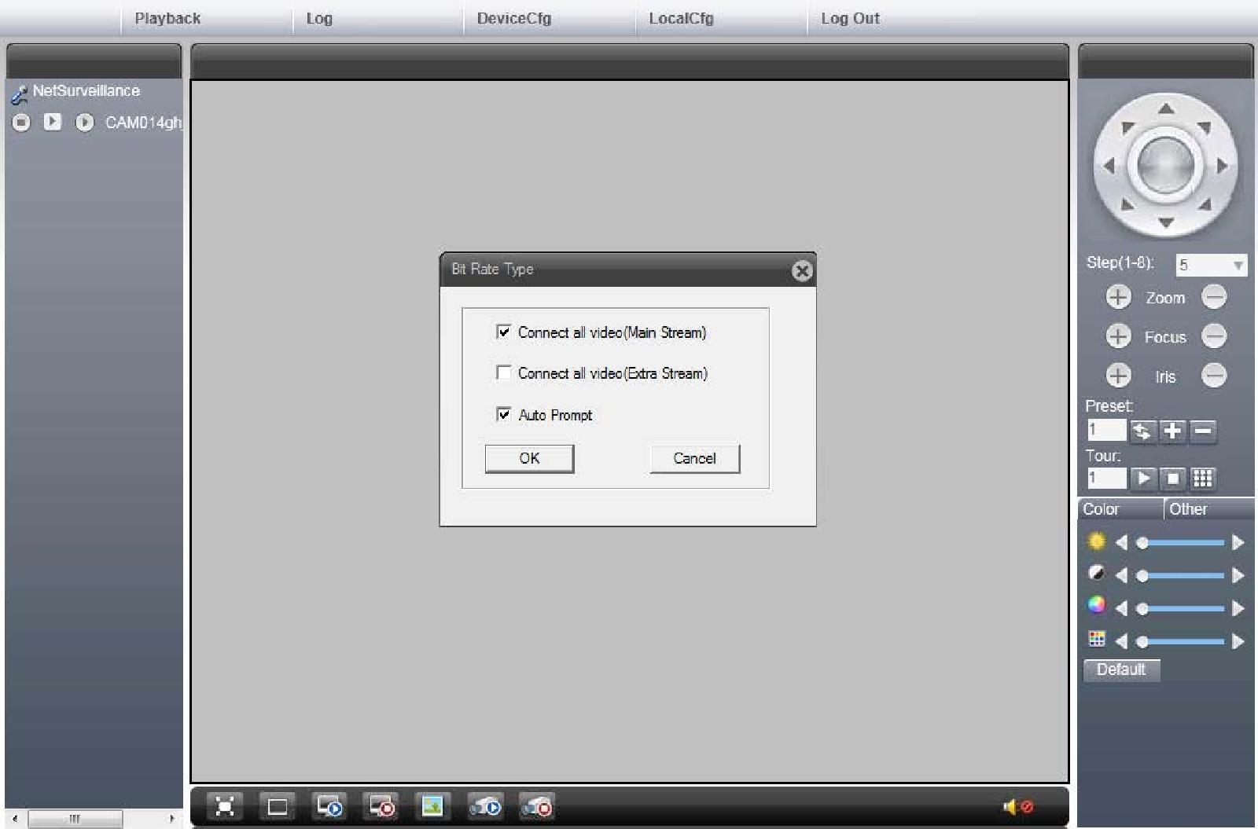Tilt the PTZ camera down

[1166, 223]
